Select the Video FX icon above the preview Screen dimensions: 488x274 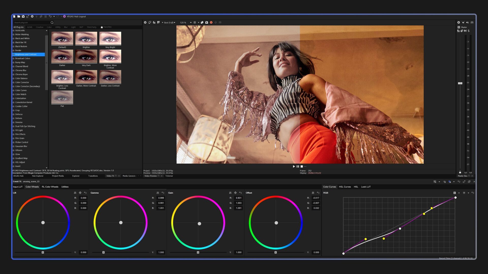[x=154, y=23]
